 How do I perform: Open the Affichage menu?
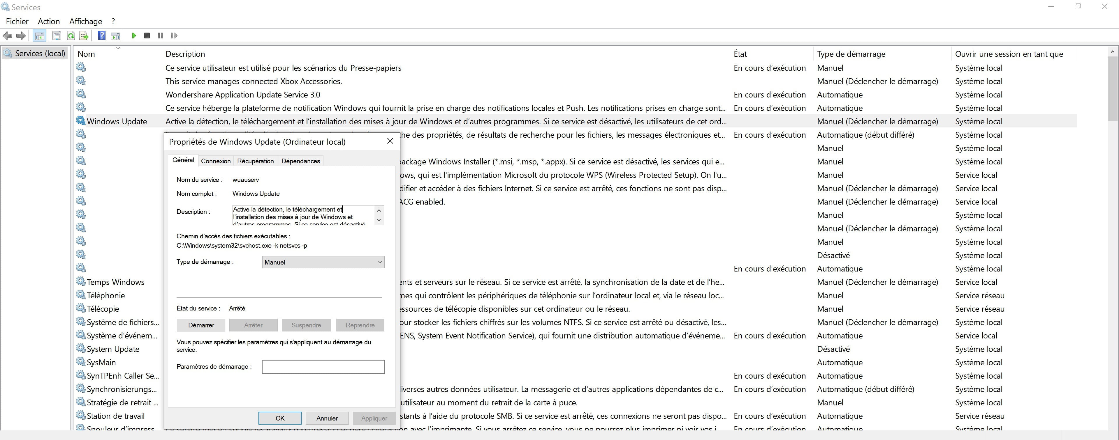[x=86, y=21]
